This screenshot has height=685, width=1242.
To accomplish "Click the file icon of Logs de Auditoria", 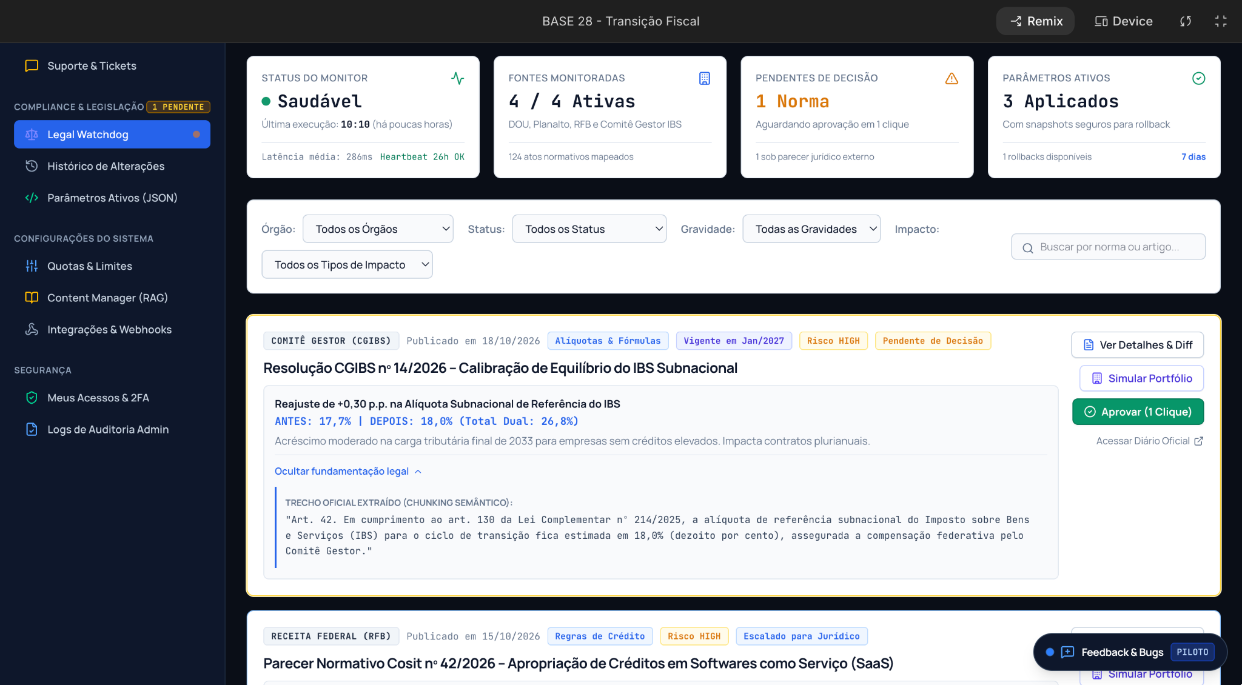I will tap(32, 429).
